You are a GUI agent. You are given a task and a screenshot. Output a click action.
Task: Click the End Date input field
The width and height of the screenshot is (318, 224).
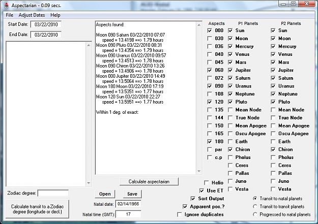[46, 35]
